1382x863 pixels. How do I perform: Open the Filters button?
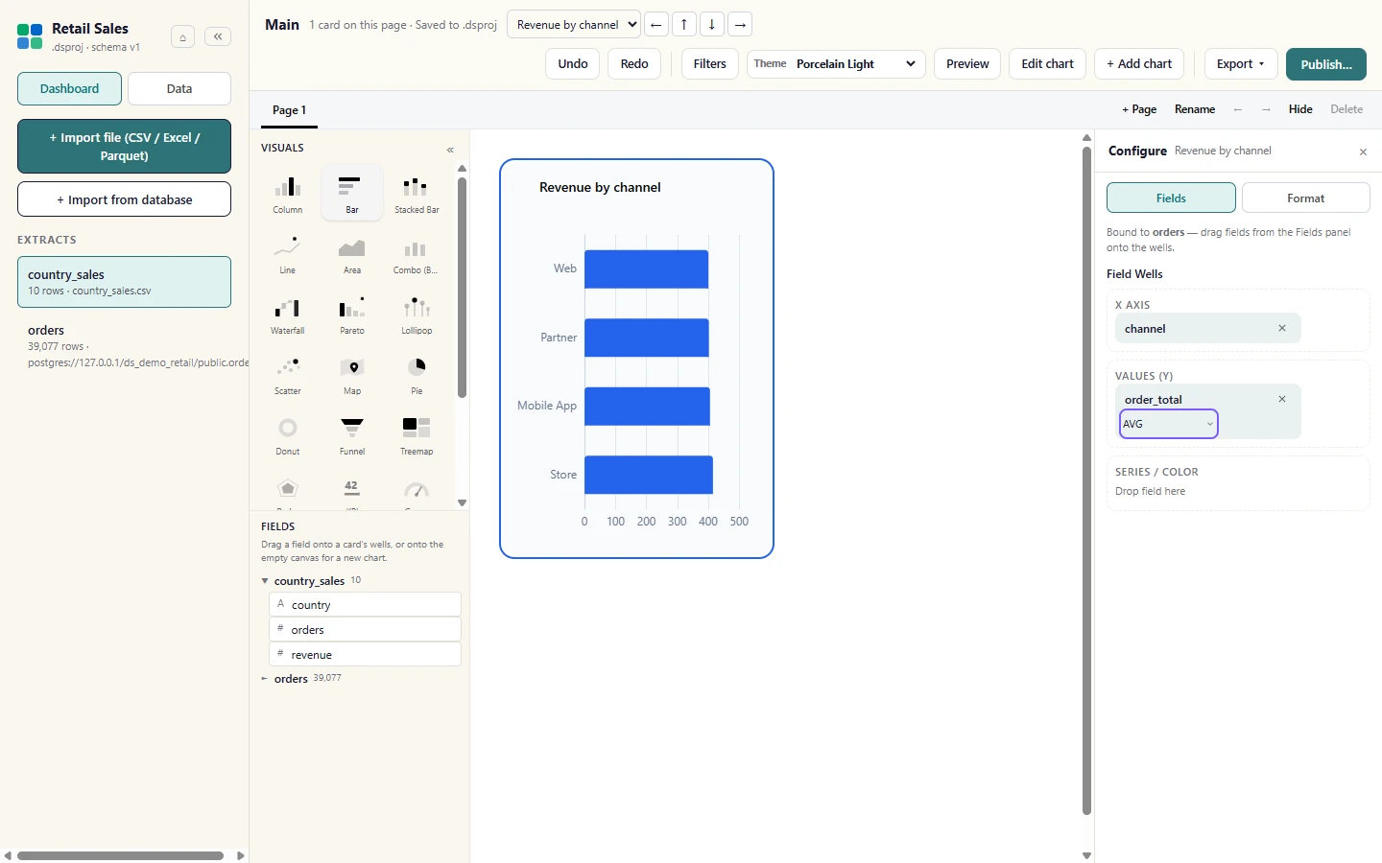point(709,64)
